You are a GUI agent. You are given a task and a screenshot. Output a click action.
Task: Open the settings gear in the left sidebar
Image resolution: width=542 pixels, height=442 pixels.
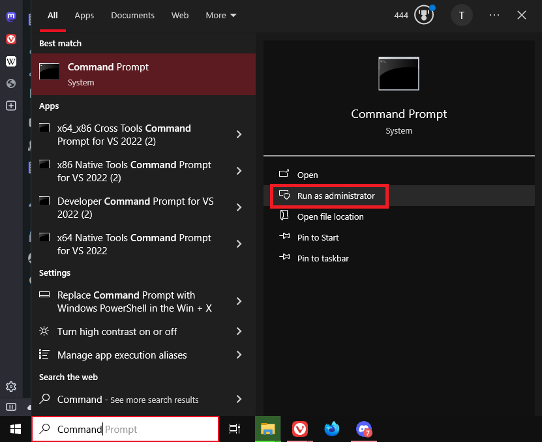click(10, 387)
